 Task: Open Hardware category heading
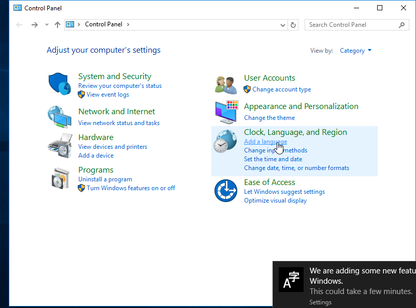point(96,137)
